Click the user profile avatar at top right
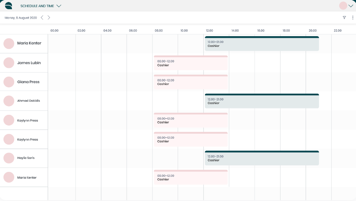The height and width of the screenshot is (201, 356). pos(343,6)
